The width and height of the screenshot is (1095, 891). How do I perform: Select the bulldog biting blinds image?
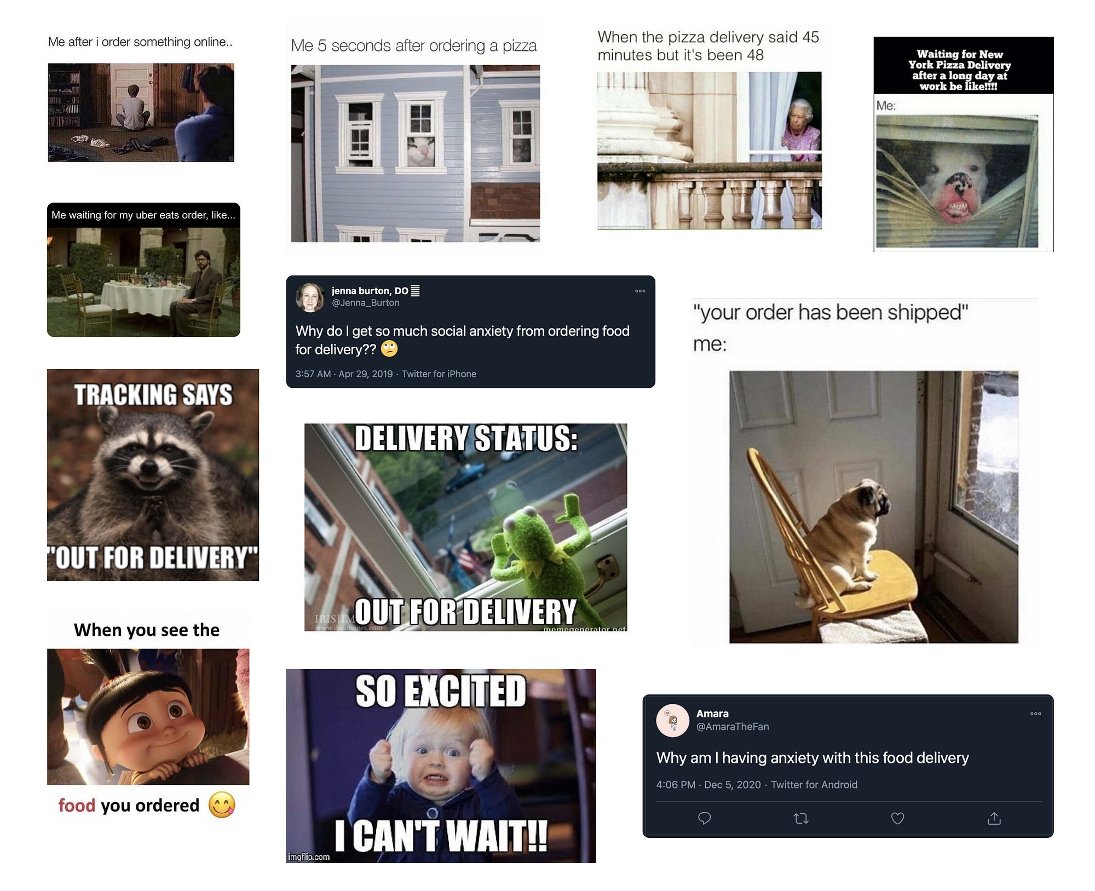pyautogui.click(x=957, y=181)
